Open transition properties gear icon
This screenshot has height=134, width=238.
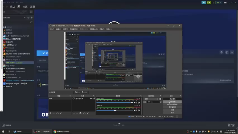tap(160, 99)
